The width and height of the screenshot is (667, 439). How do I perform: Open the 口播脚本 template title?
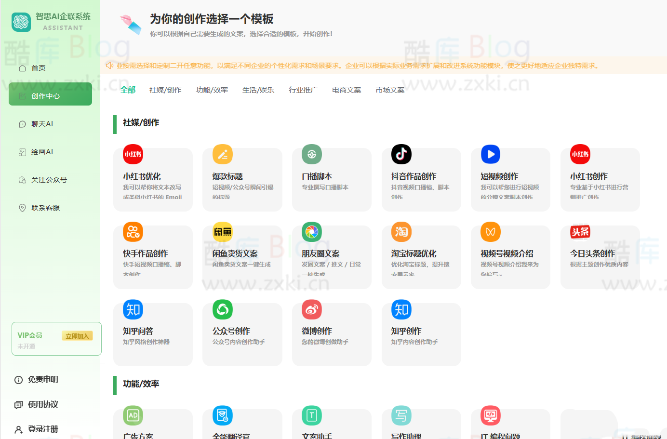click(x=317, y=176)
